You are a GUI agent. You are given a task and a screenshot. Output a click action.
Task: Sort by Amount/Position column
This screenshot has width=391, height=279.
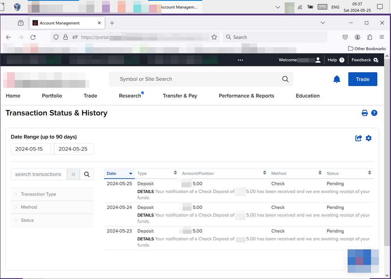pos(224,174)
